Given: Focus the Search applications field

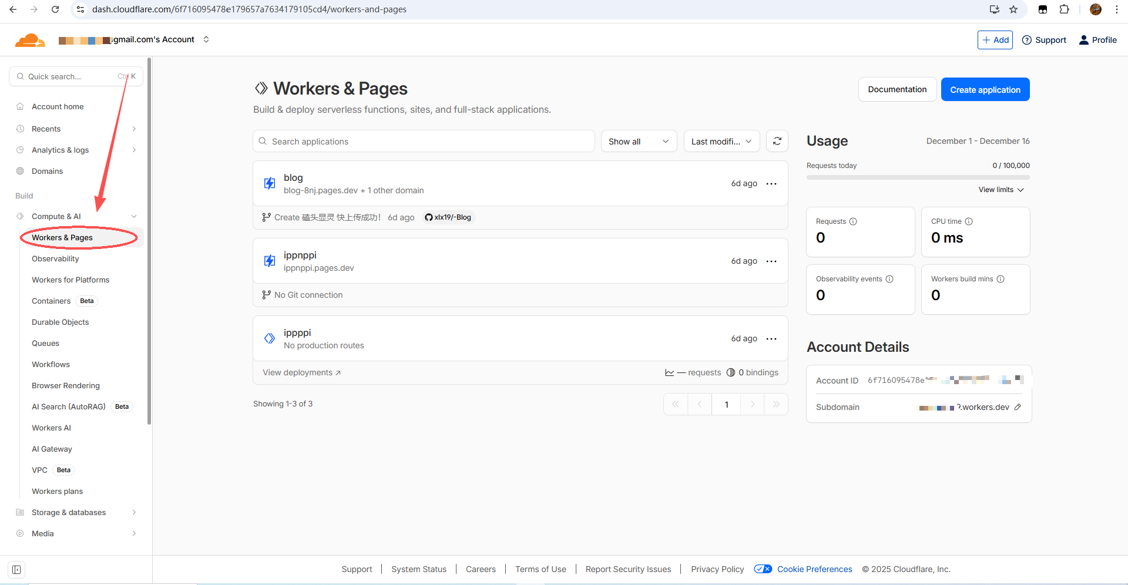Looking at the screenshot, I should 424,141.
